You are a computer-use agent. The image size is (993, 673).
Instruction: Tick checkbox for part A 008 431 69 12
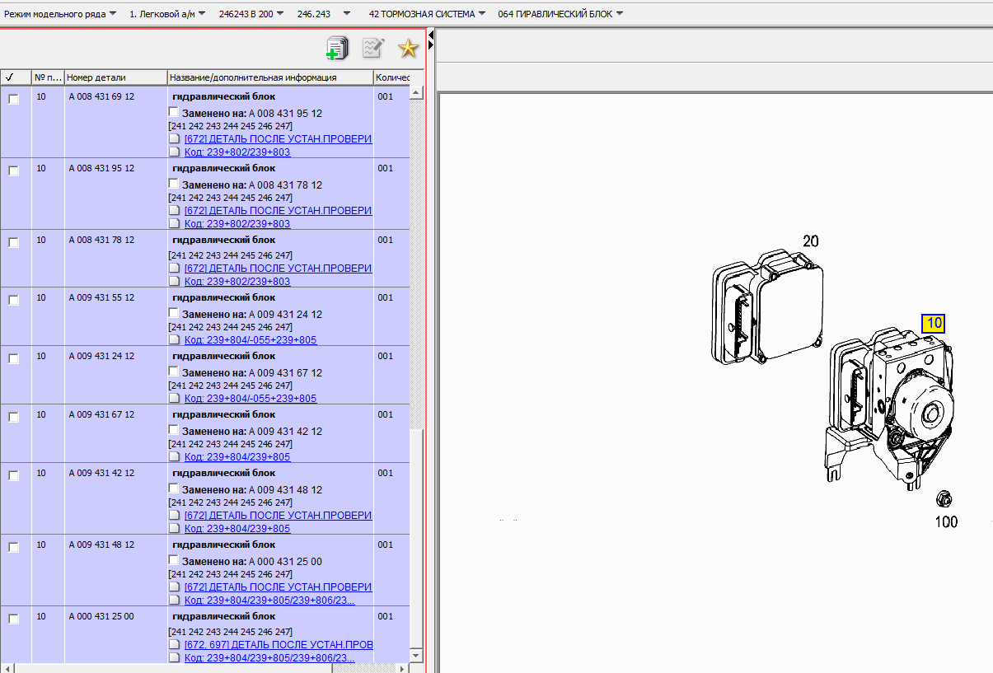(x=13, y=100)
